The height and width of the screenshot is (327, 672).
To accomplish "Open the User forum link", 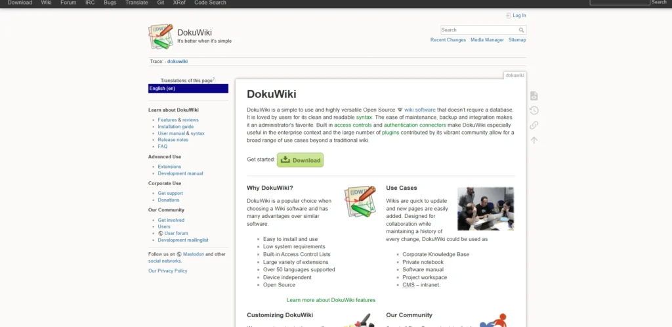I will [x=176, y=234].
